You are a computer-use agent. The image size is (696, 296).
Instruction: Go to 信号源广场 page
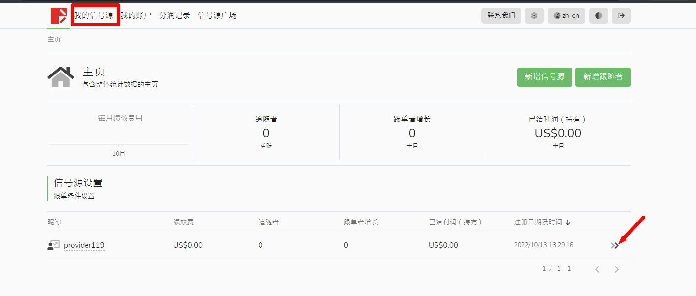coord(217,15)
